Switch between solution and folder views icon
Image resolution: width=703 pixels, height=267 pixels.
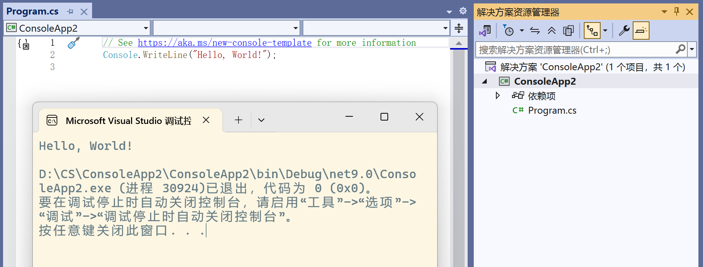coord(485,31)
